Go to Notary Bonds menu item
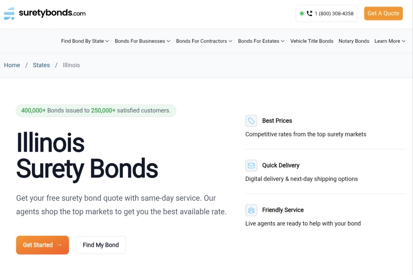Viewport: 413px width, 275px height. click(354, 41)
